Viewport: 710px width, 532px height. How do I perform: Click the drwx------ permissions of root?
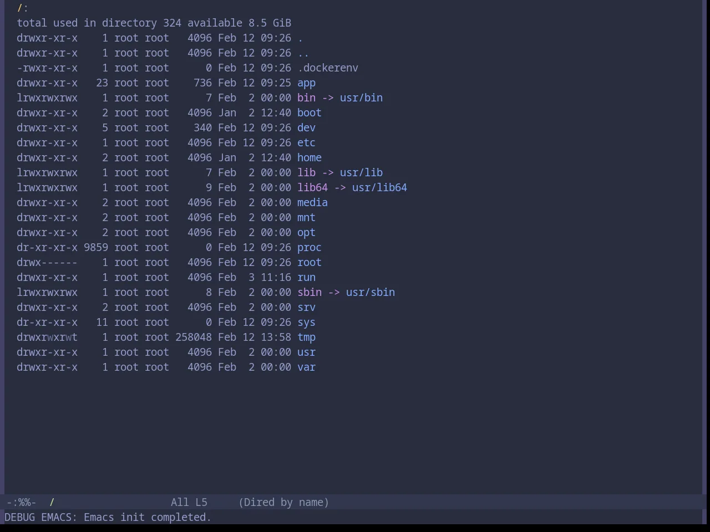[47, 263]
